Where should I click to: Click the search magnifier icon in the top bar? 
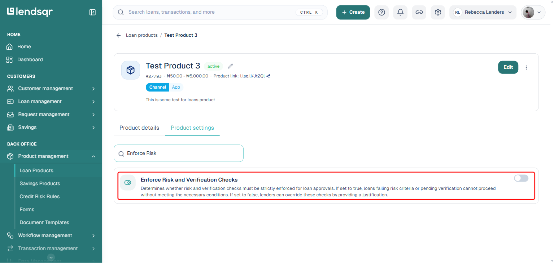[x=121, y=12]
